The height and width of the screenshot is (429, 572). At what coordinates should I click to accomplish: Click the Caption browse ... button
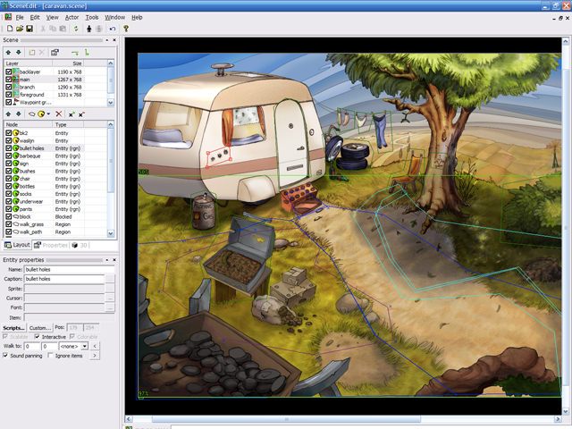[x=110, y=279]
